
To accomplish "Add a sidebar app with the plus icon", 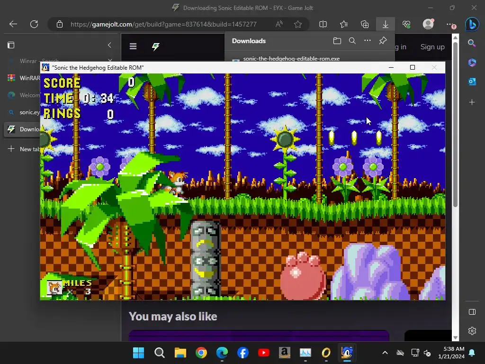I will coord(472,102).
